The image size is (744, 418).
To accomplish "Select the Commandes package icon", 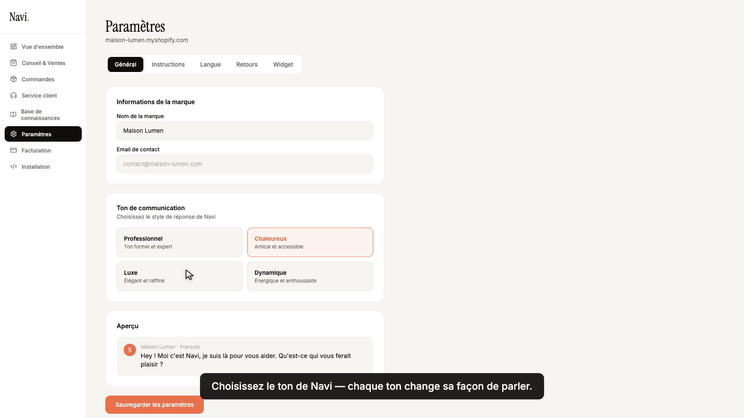I will (14, 79).
